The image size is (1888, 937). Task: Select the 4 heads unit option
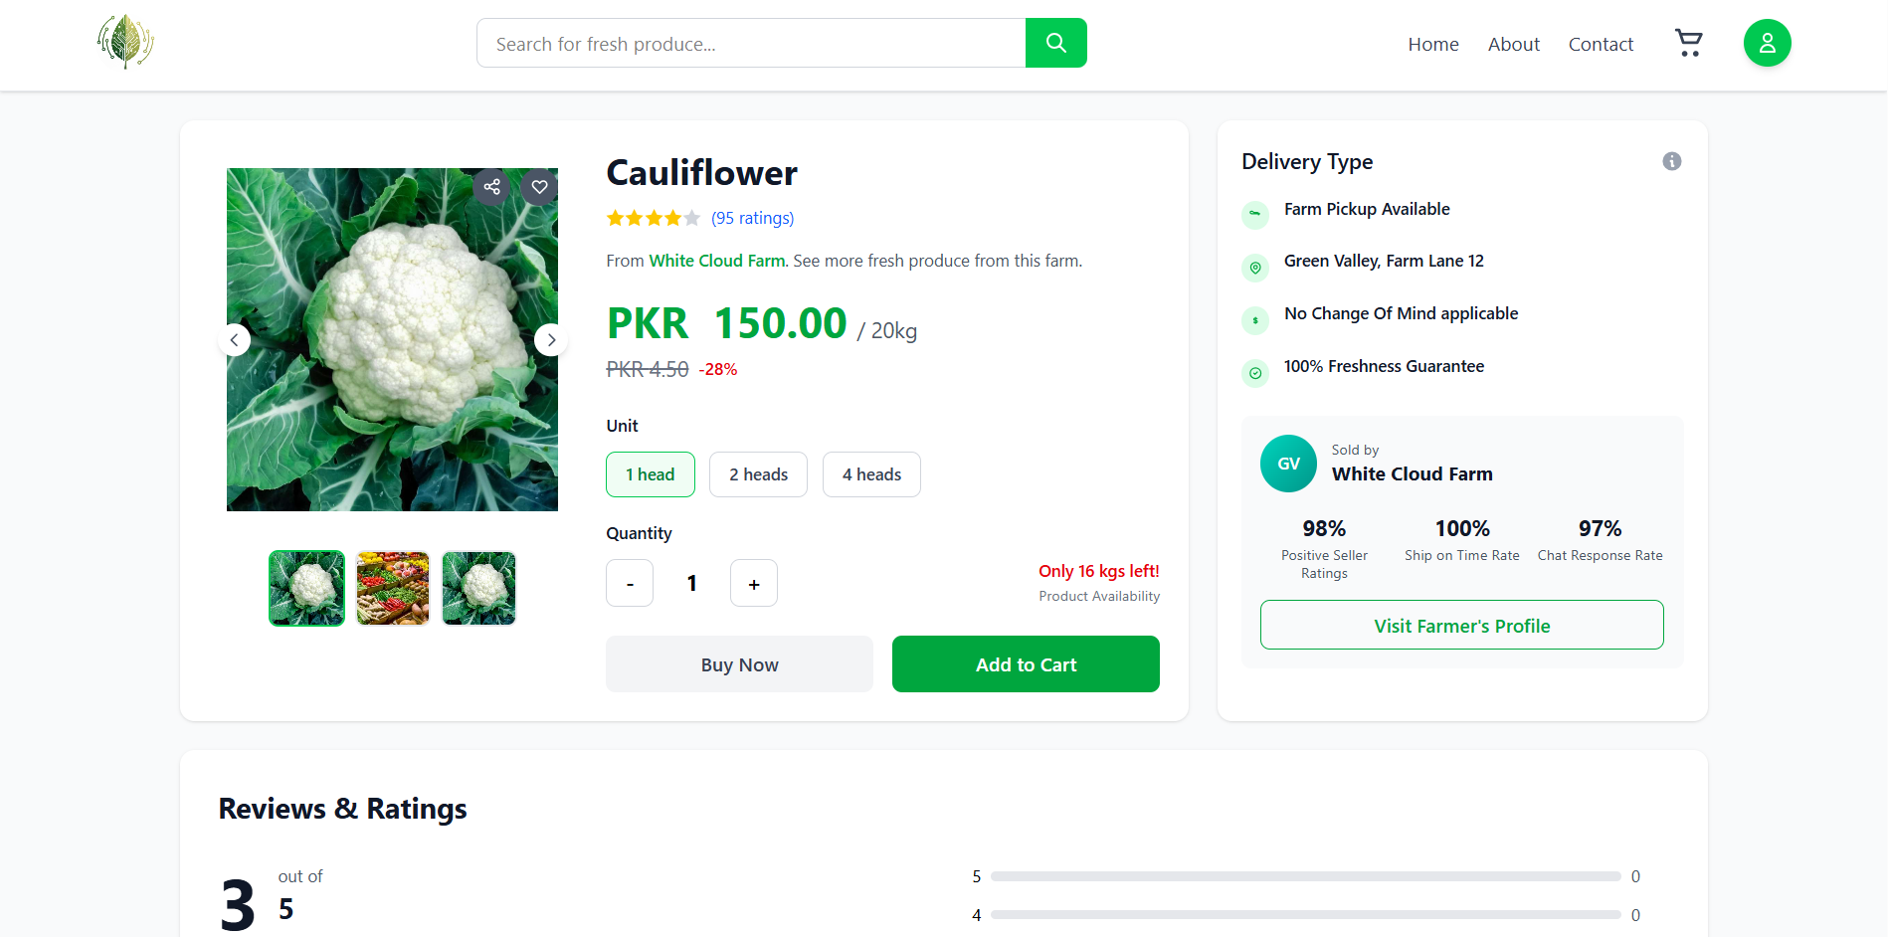pos(871,474)
